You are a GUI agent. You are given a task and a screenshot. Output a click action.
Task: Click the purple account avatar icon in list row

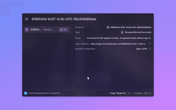tap(27, 29)
